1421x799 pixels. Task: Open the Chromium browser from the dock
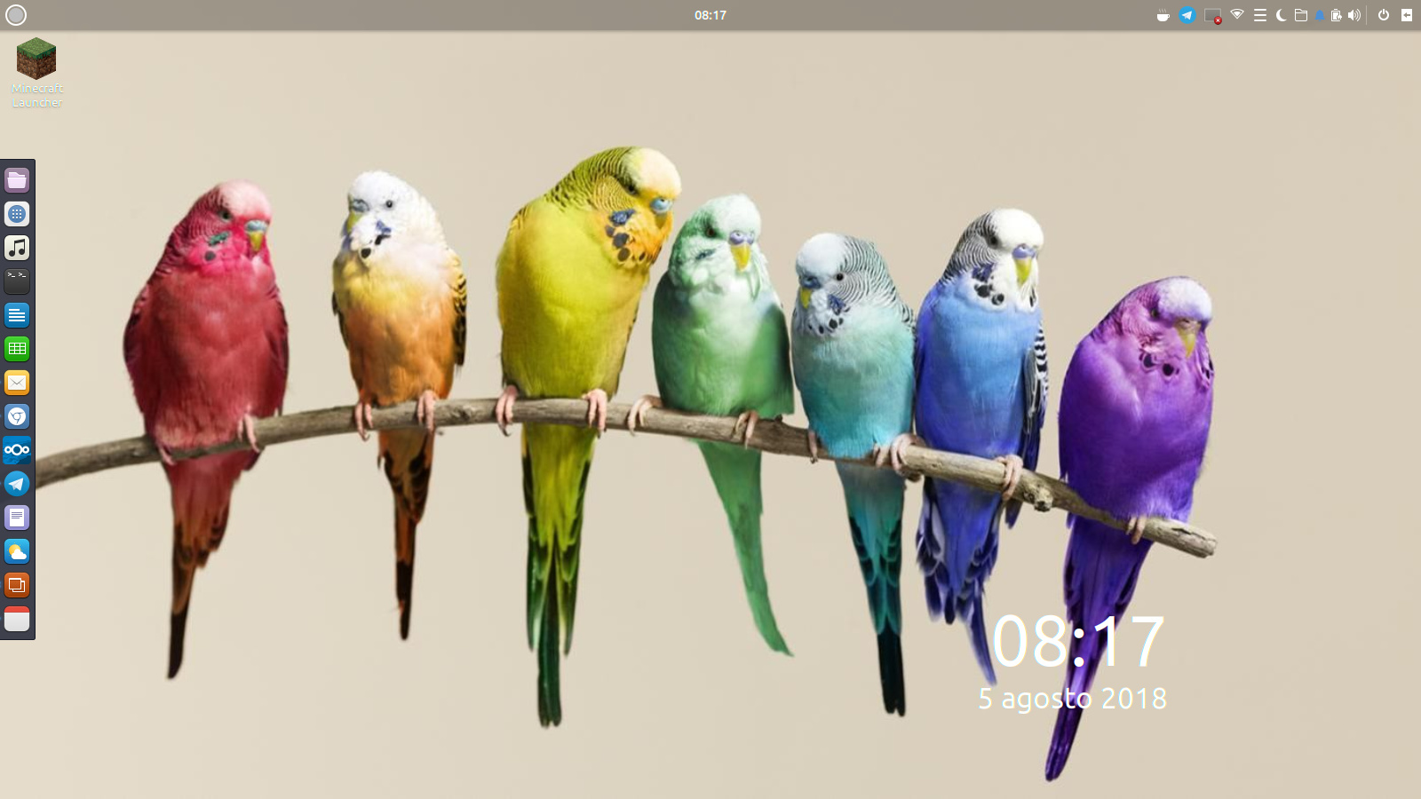(x=17, y=416)
